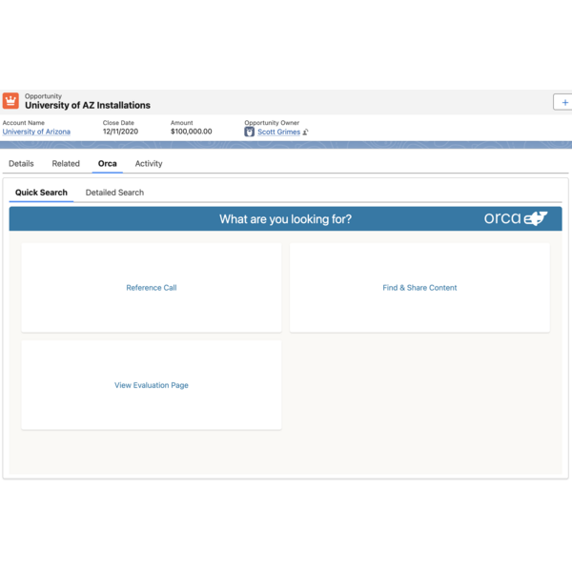Click the Close Date value 12/11/2020
The width and height of the screenshot is (572, 572).
pos(120,132)
